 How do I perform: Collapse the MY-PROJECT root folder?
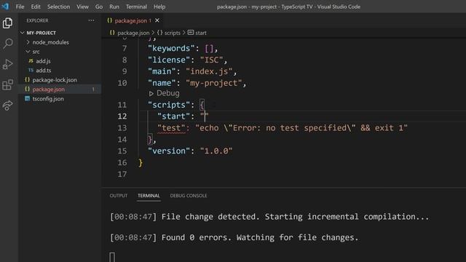point(23,33)
